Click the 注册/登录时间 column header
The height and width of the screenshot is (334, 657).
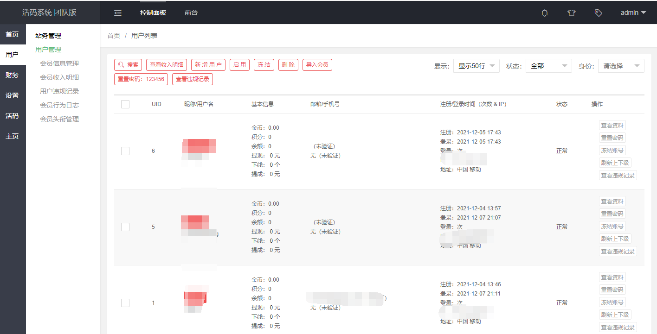(473, 104)
